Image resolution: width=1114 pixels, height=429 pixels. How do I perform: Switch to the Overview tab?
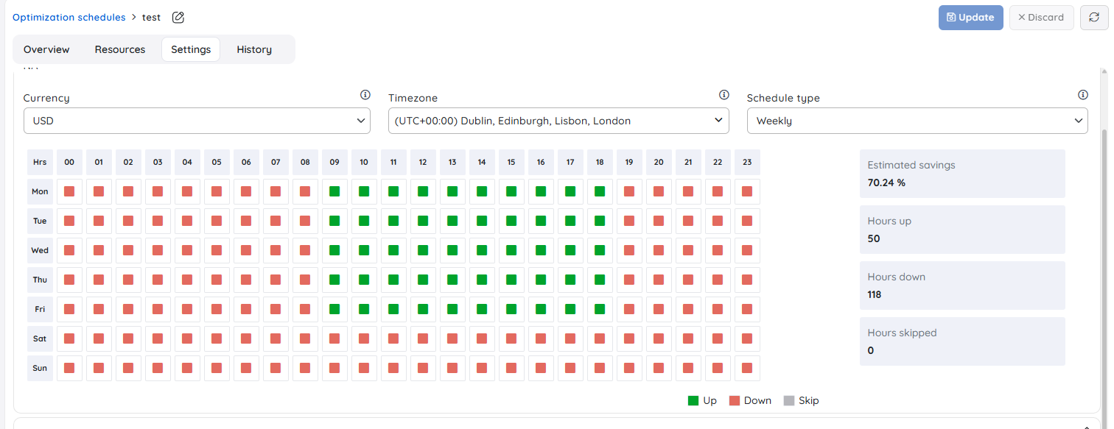coord(46,49)
